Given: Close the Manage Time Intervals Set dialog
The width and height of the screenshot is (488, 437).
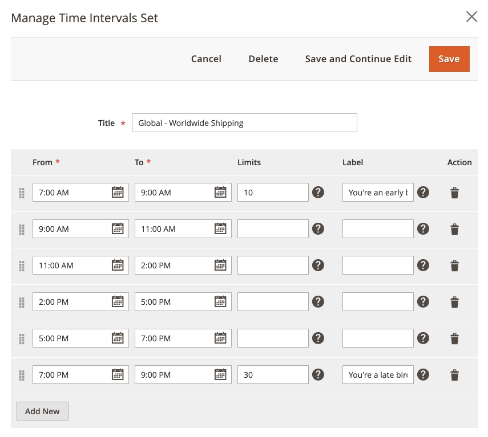Looking at the screenshot, I should (471, 17).
